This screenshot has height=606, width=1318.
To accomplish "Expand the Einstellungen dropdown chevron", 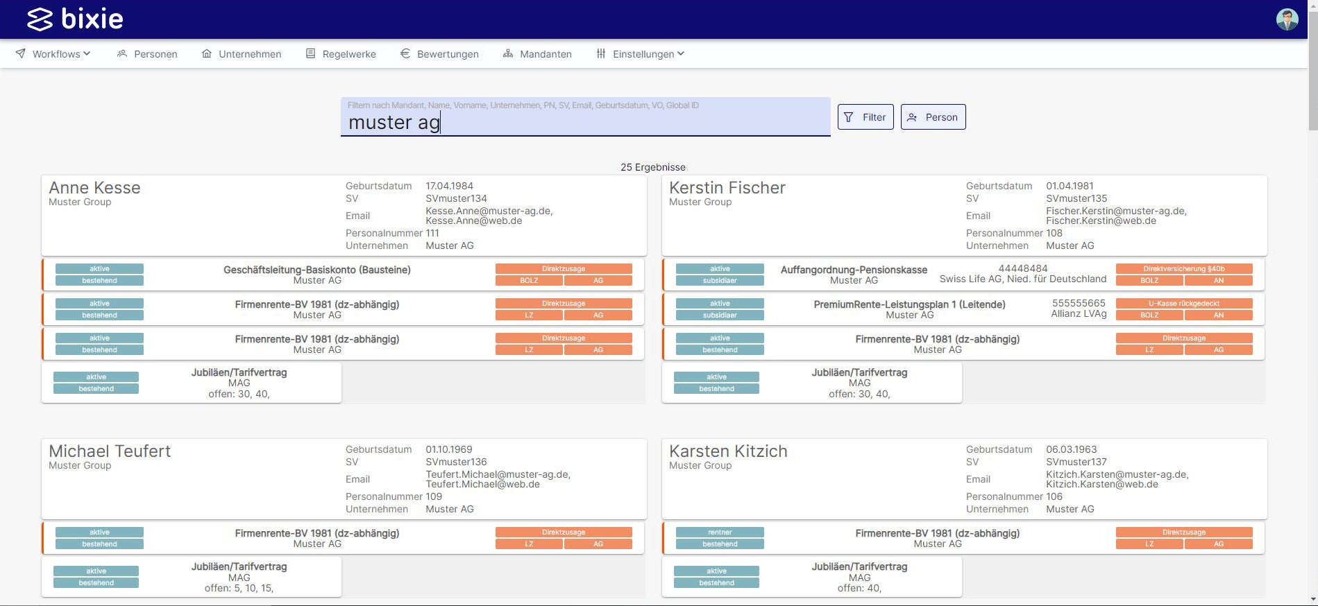I will point(681,53).
